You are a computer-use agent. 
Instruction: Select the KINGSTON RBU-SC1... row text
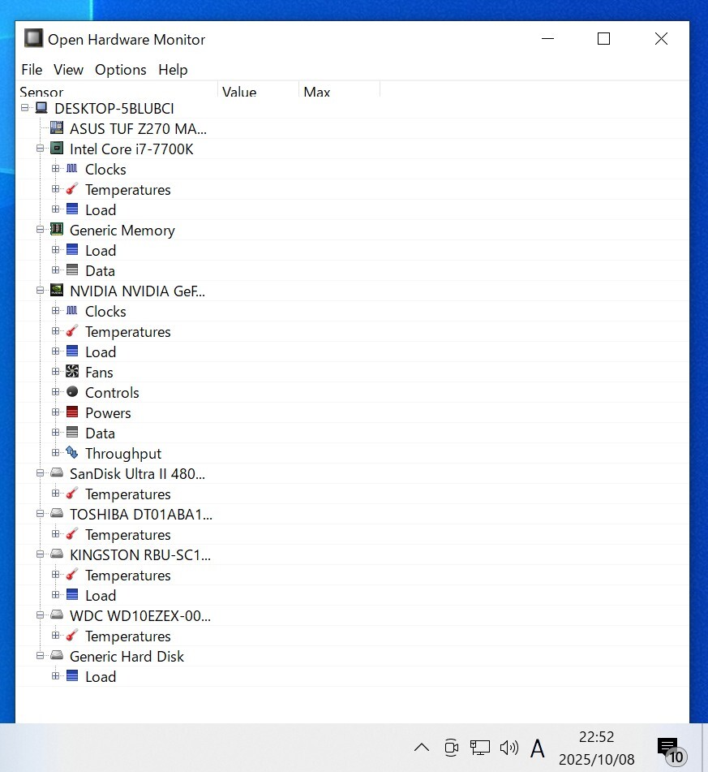[x=140, y=555]
